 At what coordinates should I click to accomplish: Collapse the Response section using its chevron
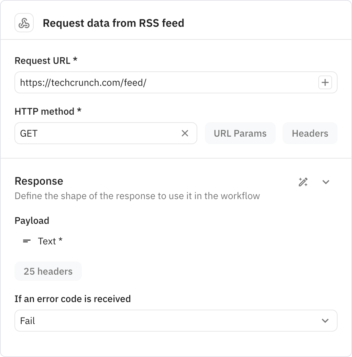click(x=326, y=182)
